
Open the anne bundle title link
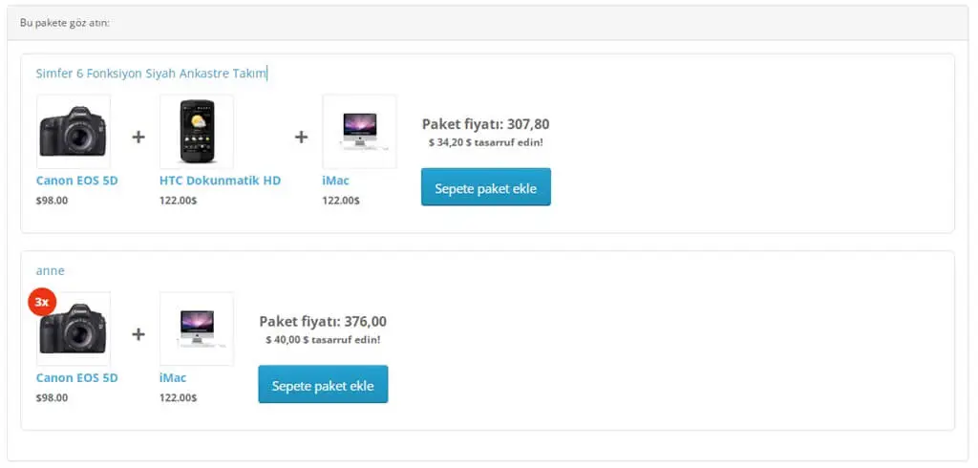pyautogui.click(x=50, y=271)
